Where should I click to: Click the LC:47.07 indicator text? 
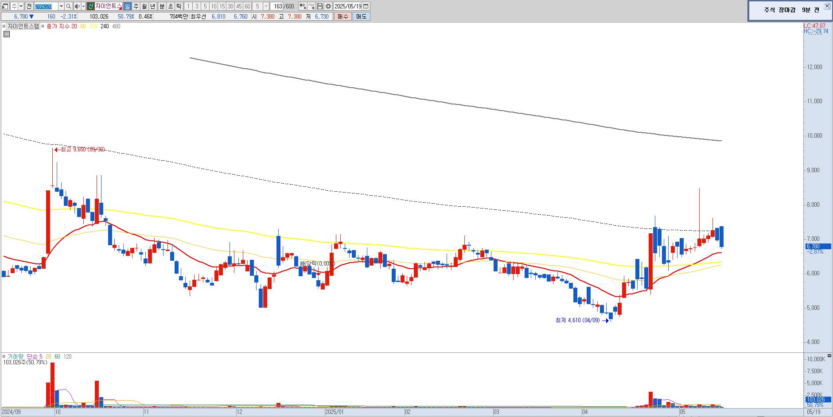pos(815,26)
